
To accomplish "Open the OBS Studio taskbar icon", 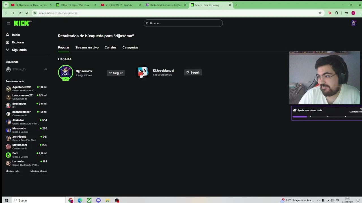I will click(117, 200).
